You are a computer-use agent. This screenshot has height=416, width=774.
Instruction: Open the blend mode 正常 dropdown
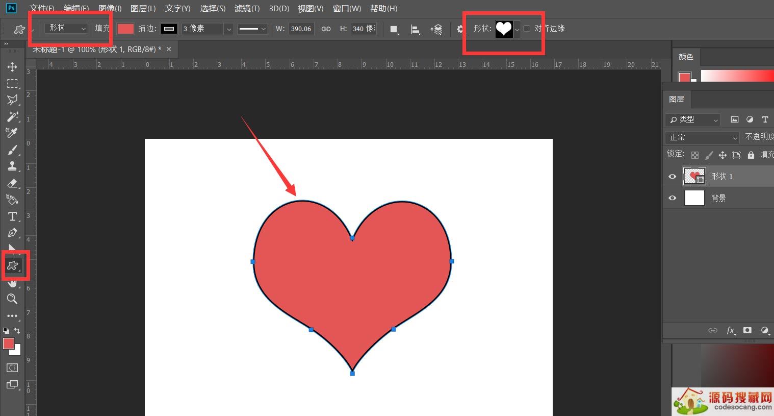(702, 137)
